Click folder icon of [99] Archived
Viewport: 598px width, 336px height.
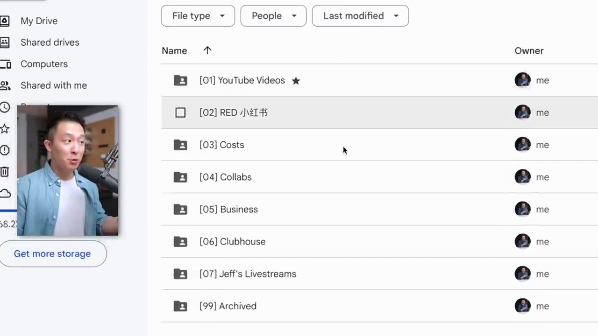[180, 306]
